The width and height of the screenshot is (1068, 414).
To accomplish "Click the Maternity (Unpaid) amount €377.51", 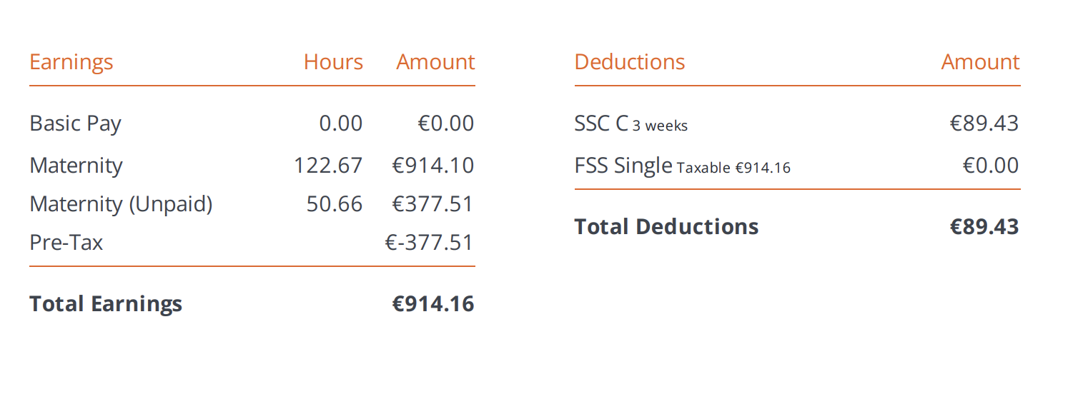I will click(433, 204).
